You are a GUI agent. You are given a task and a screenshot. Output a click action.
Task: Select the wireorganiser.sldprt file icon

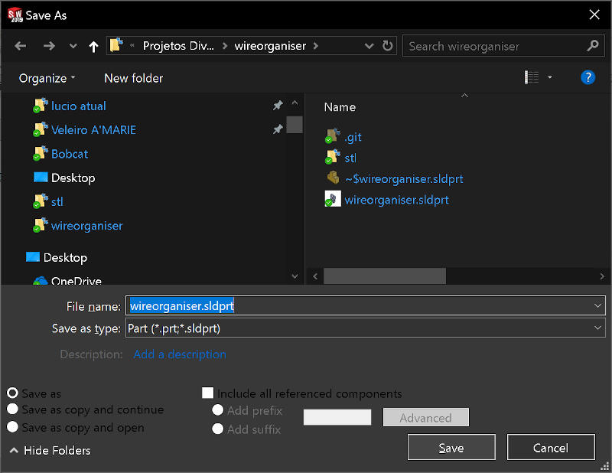pos(333,200)
